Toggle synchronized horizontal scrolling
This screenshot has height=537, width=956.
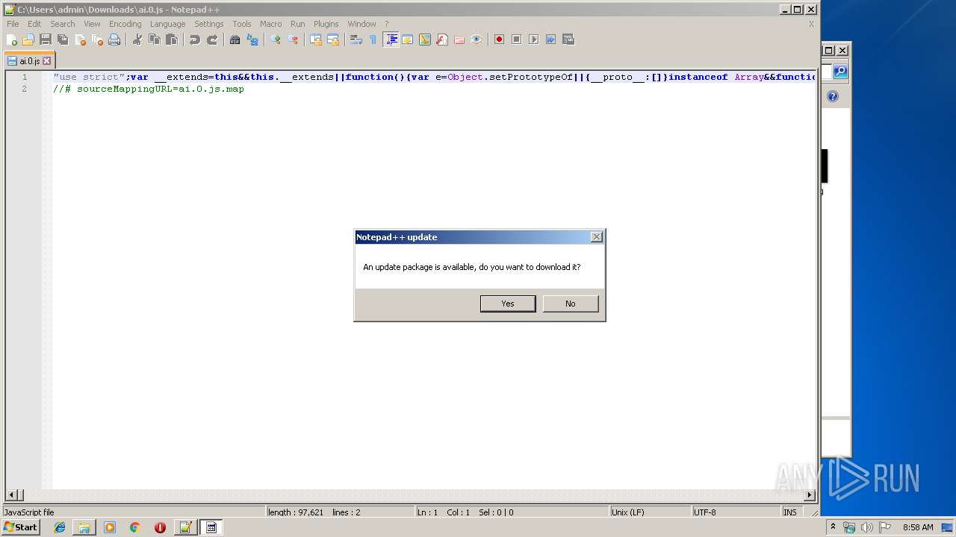tap(333, 40)
